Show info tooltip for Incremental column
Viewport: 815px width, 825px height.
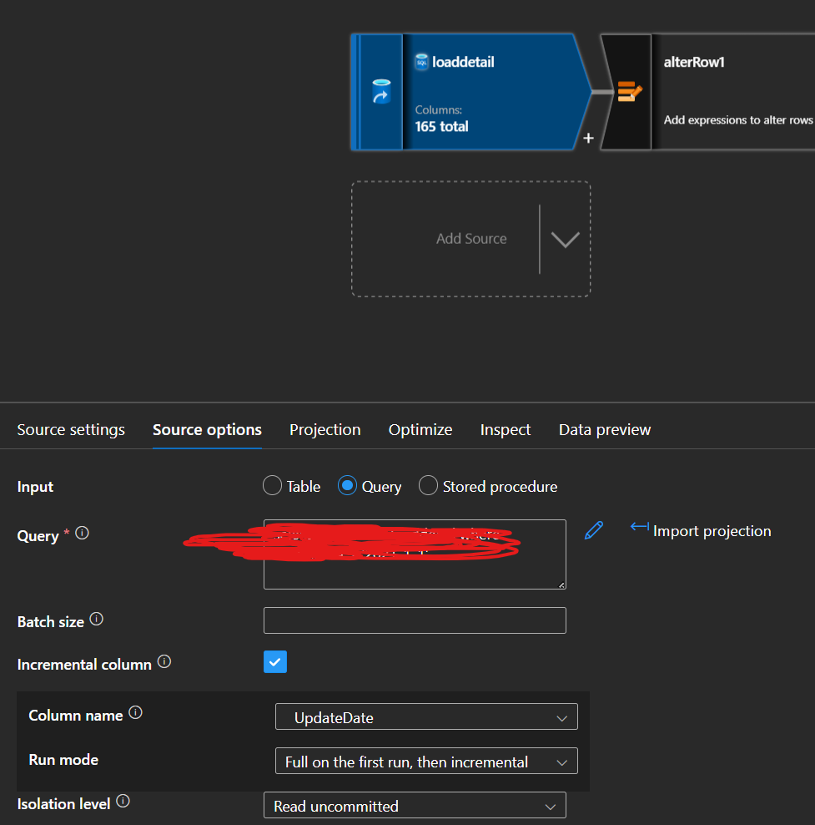(x=164, y=661)
